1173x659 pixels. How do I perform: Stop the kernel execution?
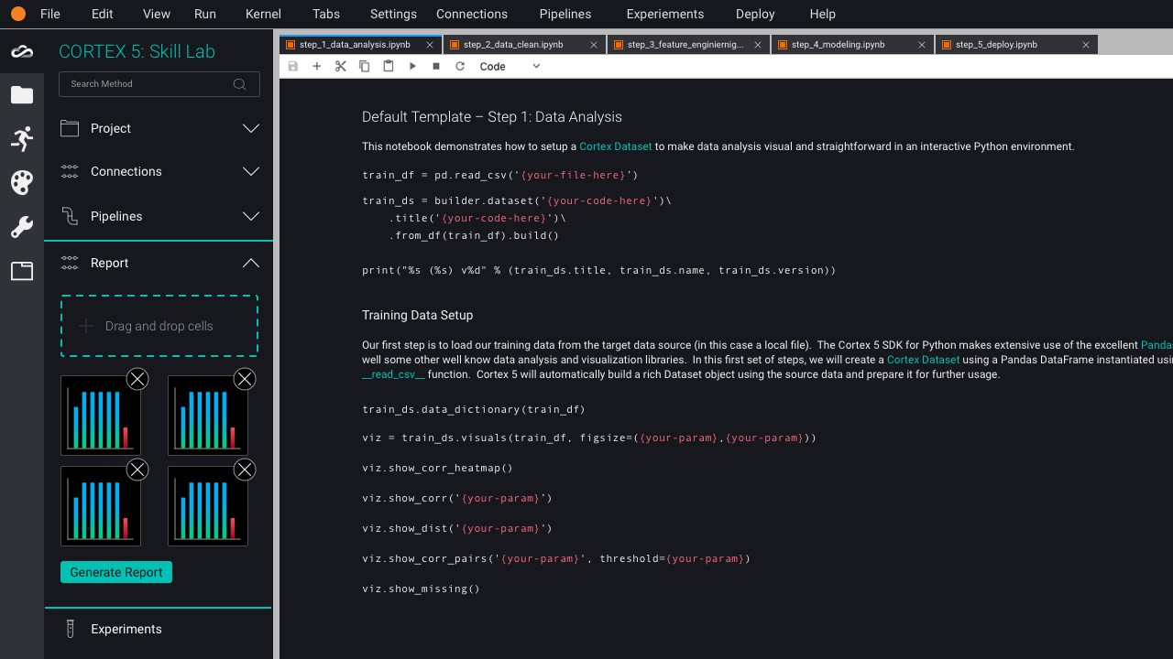point(436,66)
